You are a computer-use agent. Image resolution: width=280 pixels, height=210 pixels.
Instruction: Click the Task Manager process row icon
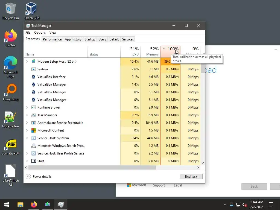click(33, 115)
